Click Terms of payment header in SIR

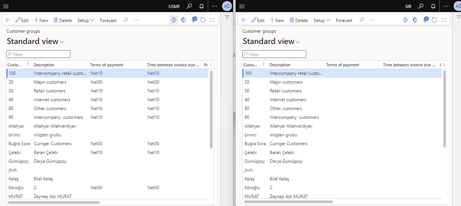(x=343, y=65)
